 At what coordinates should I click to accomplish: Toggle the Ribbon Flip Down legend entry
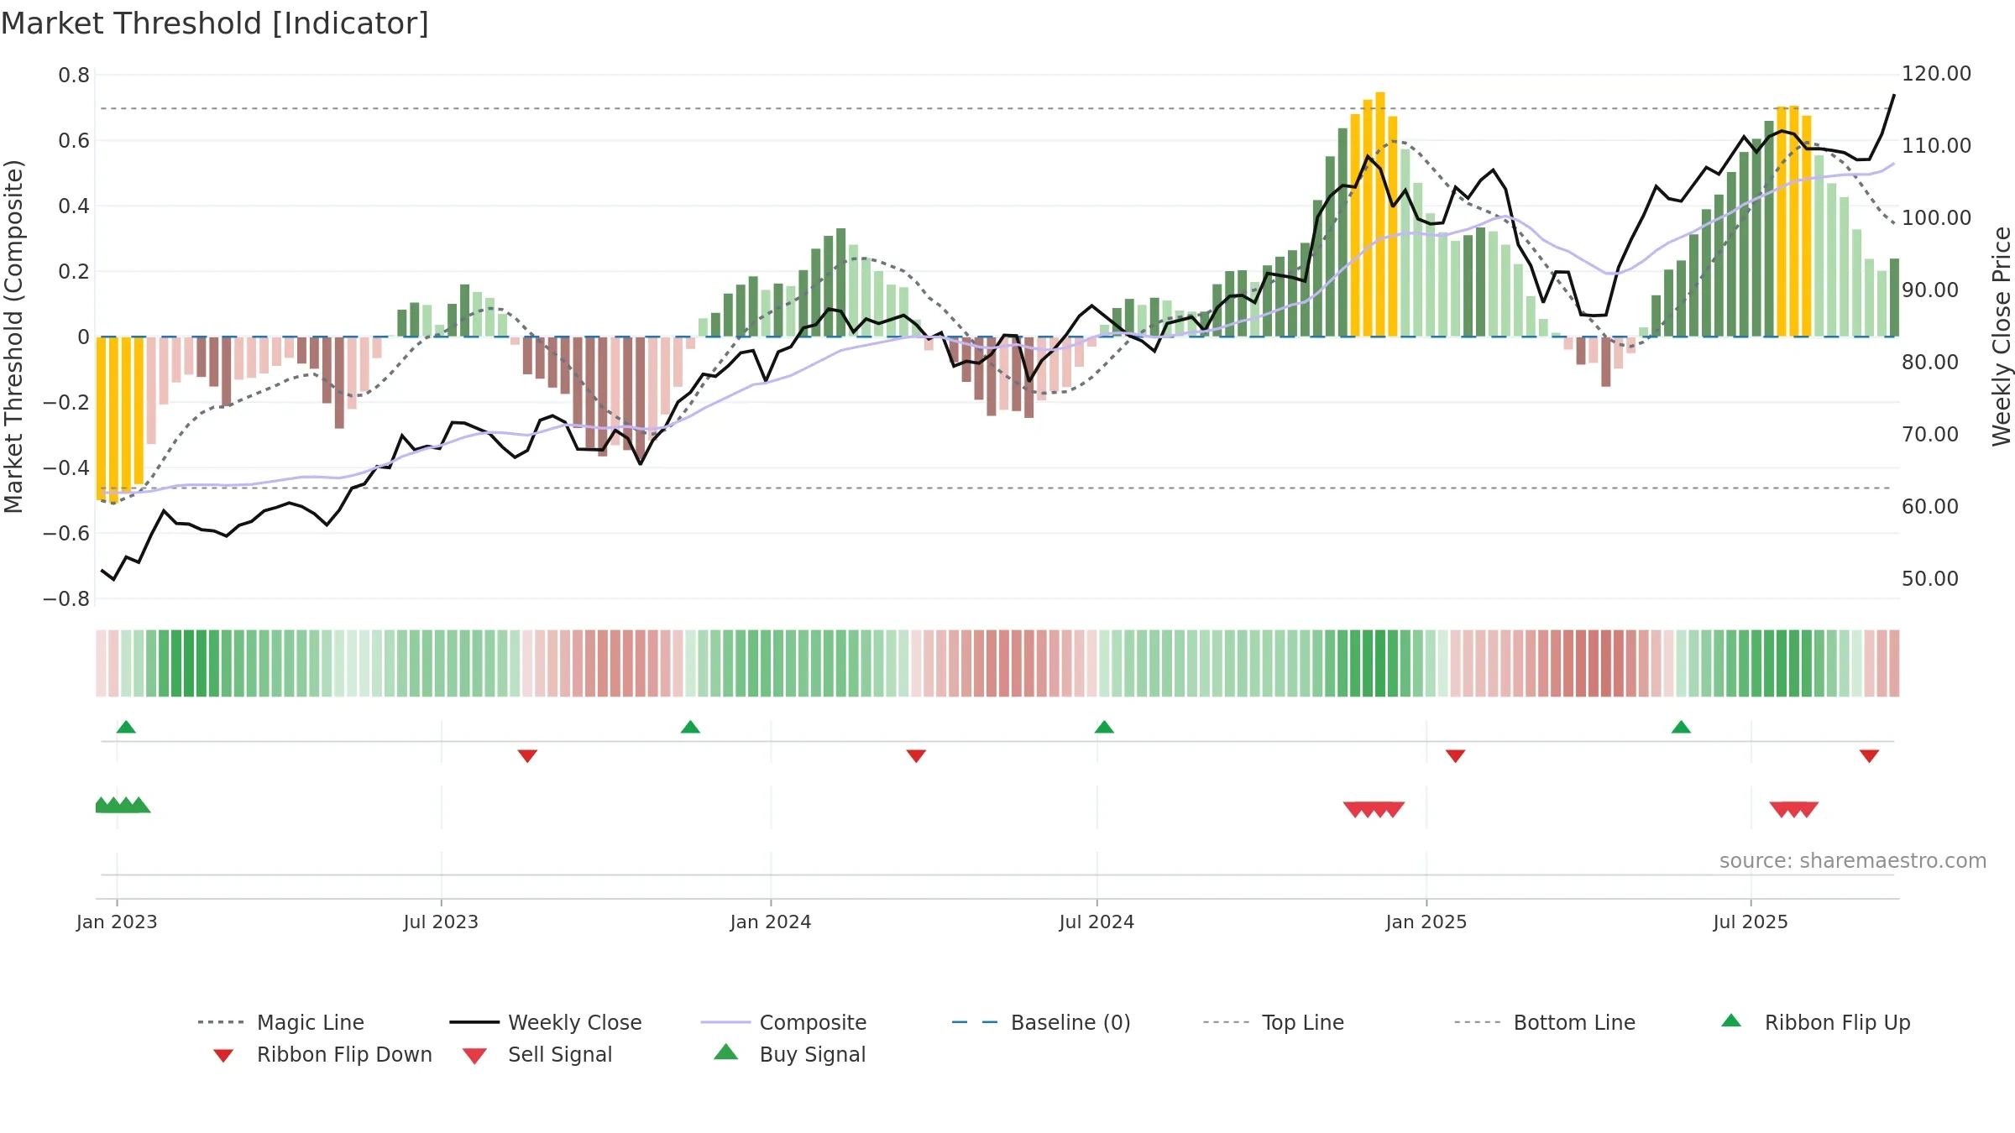coord(322,1054)
